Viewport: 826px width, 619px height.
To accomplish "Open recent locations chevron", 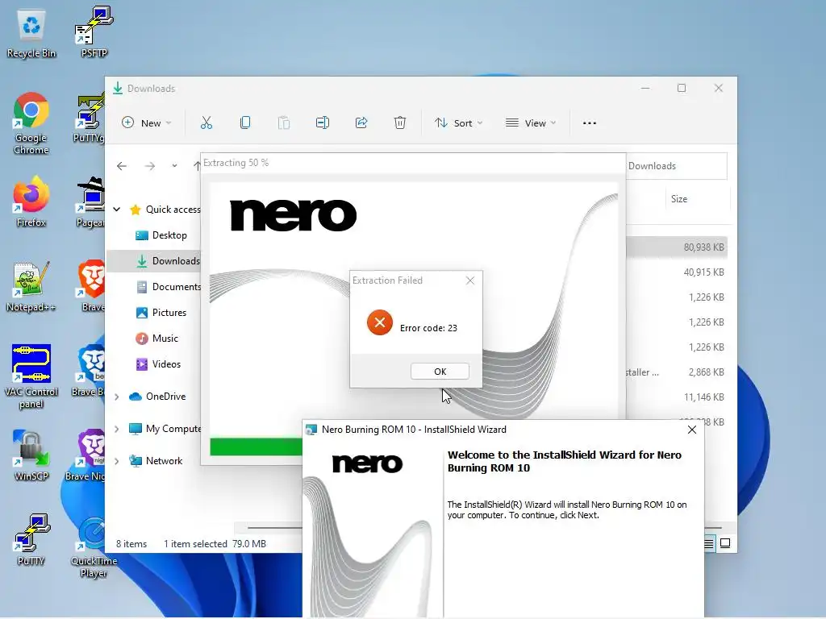I will [x=174, y=166].
